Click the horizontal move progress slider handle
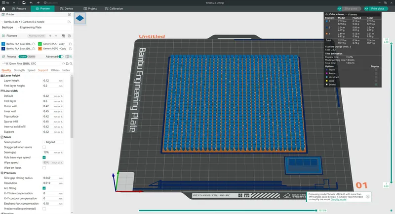The height and width of the screenshot is (214, 395). point(316,211)
